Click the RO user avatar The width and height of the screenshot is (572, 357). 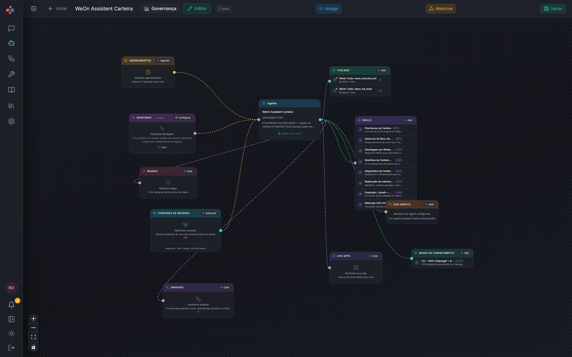click(11, 288)
